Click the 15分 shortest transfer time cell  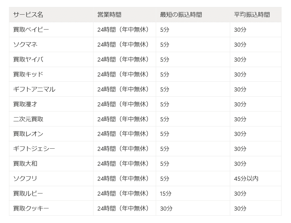[166, 193]
